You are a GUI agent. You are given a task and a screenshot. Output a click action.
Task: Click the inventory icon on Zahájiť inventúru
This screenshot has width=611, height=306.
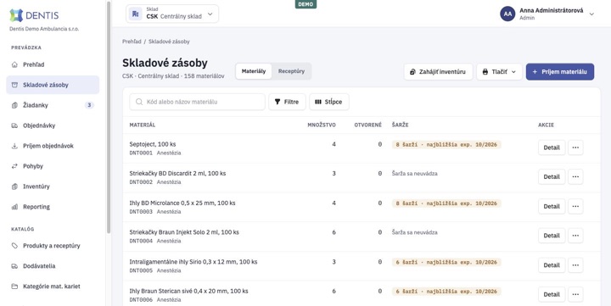click(x=412, y=72)
